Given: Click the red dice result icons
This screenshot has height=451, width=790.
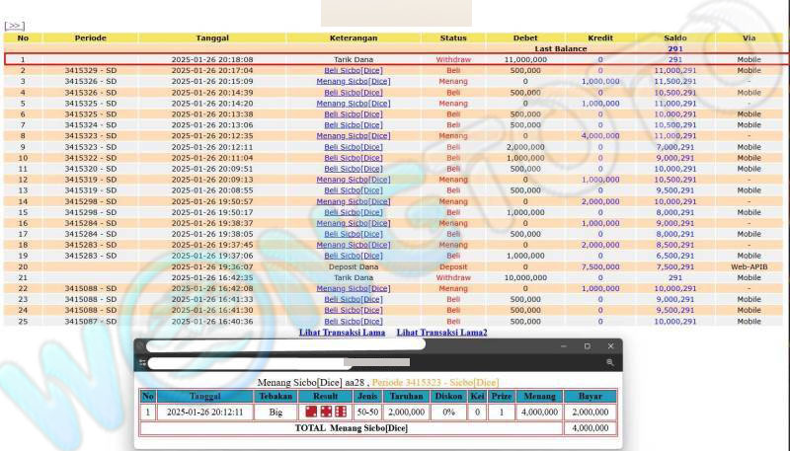Looking at the screenshot, I should 326,412.
